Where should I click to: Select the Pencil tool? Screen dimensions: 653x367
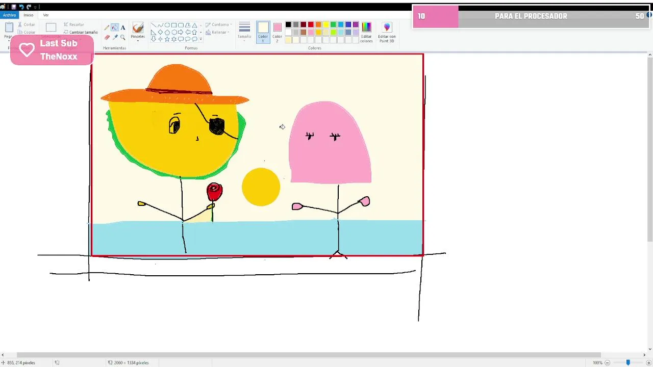tap(107, 28)
